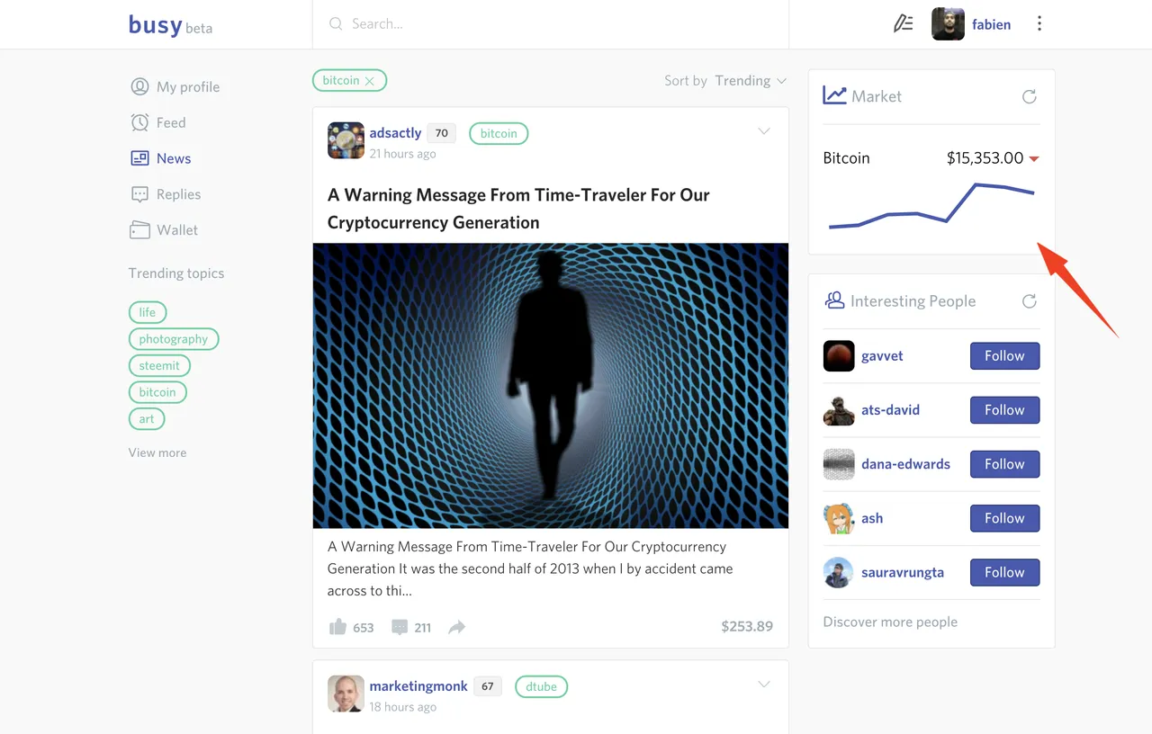
Task: Remove the bitcoin filter tag
Action: click(x=370, y=81)
